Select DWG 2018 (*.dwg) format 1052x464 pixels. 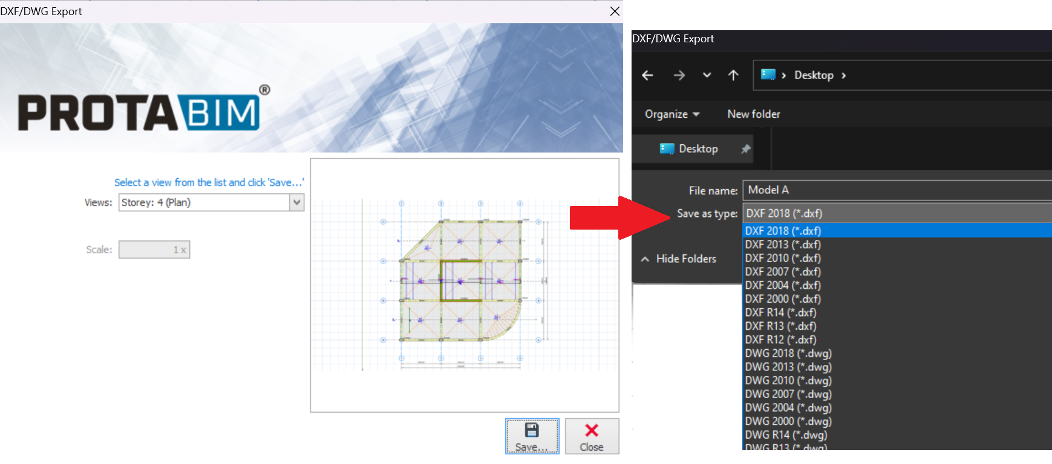pos(788,353)
